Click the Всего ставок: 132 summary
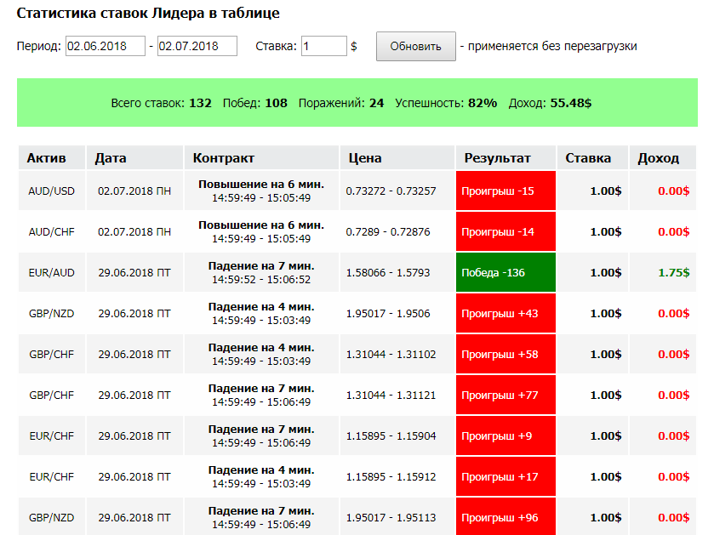This screenshot has height=535, width=714. pos(161,103)
